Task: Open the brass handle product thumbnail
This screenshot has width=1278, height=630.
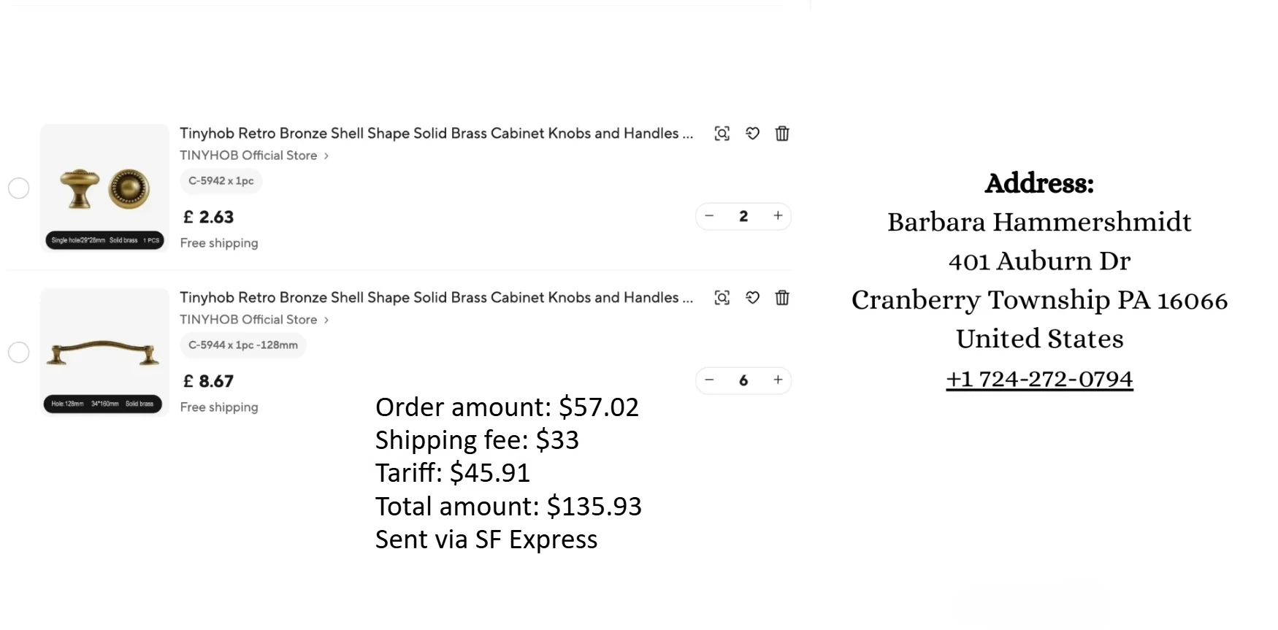Action: click(104, 353)
